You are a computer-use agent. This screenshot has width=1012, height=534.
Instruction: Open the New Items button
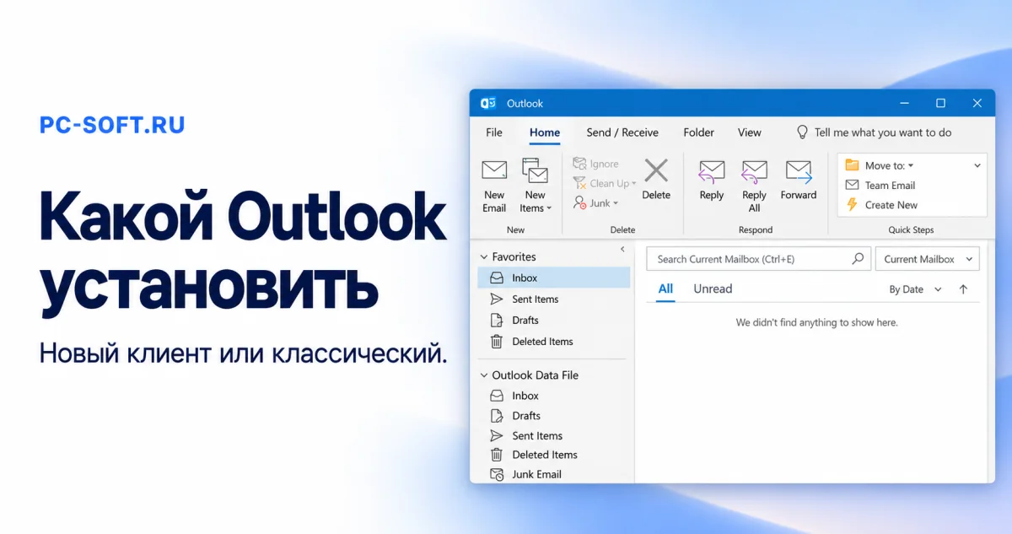point(535,186)
